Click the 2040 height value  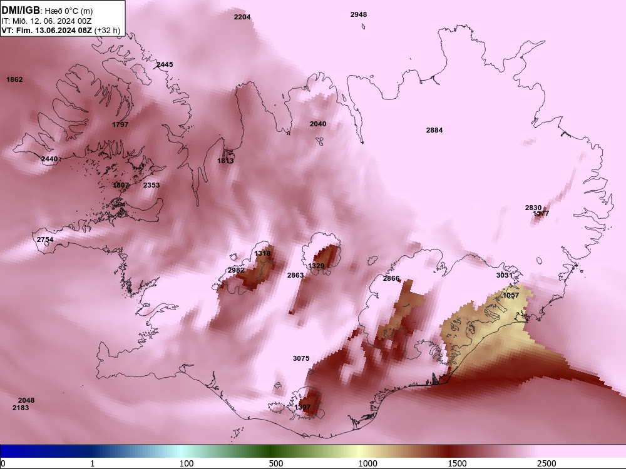coord(318,124)
